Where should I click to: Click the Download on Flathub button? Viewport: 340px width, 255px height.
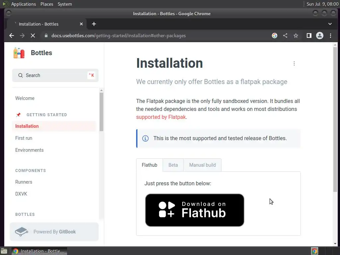(x=195, y=210)
